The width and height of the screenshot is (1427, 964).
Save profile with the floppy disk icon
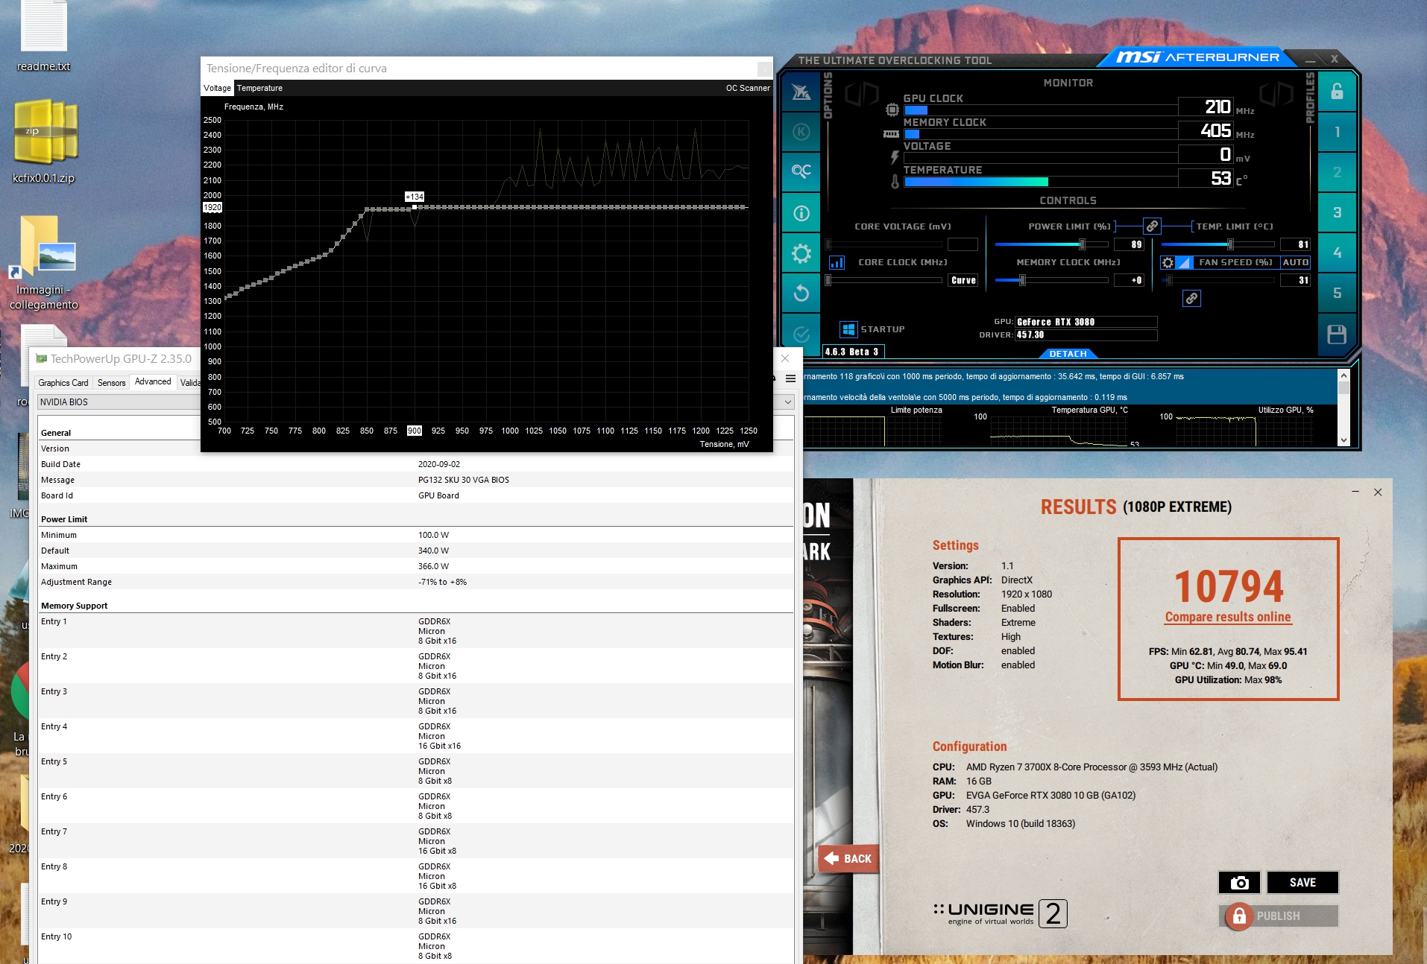click(1337, 334)
